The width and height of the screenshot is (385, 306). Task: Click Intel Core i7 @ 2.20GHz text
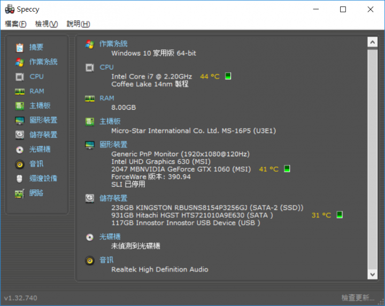tap(152, 76)
